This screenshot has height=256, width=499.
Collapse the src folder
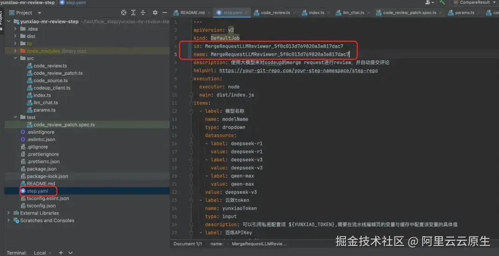pyautogui.click(x=15, y=58)
